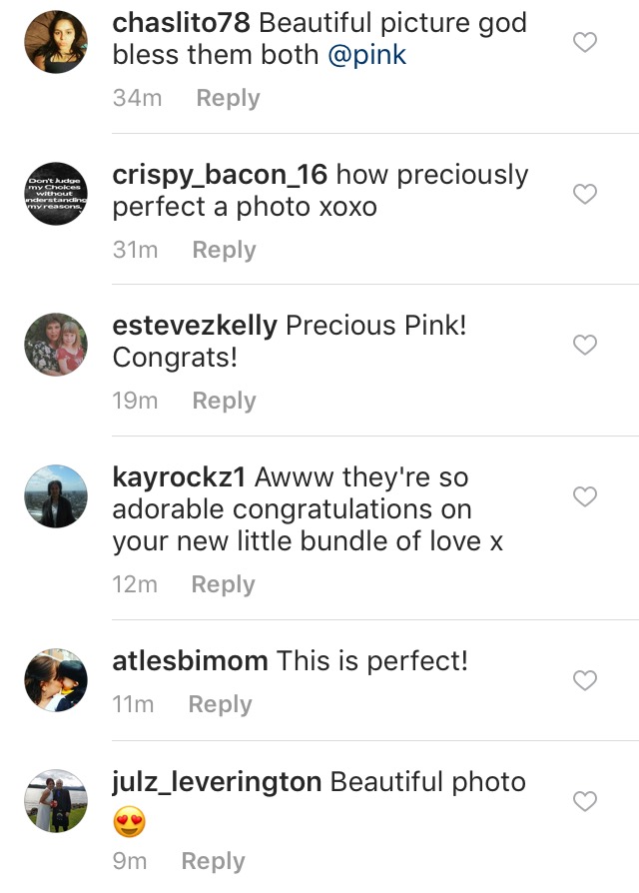Reply to crispy_bacon_16's comment
639x893 pixels.
224,250
